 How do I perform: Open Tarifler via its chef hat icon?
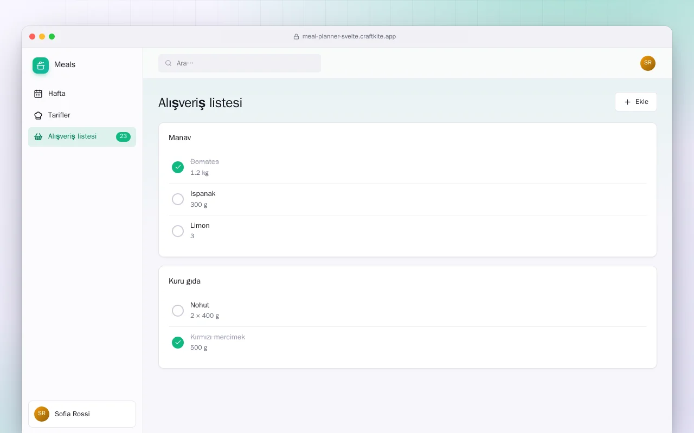click(x=38, y=115)
